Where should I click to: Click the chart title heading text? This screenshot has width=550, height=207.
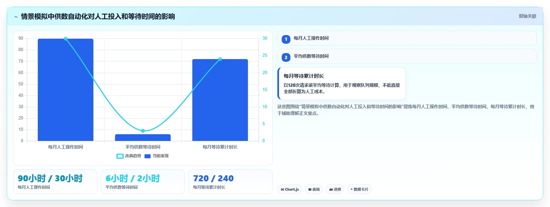pos(98,16)
